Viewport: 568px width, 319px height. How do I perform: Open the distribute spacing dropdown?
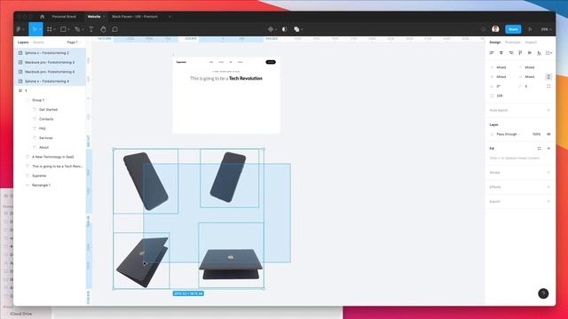click(x=548, y=53)
